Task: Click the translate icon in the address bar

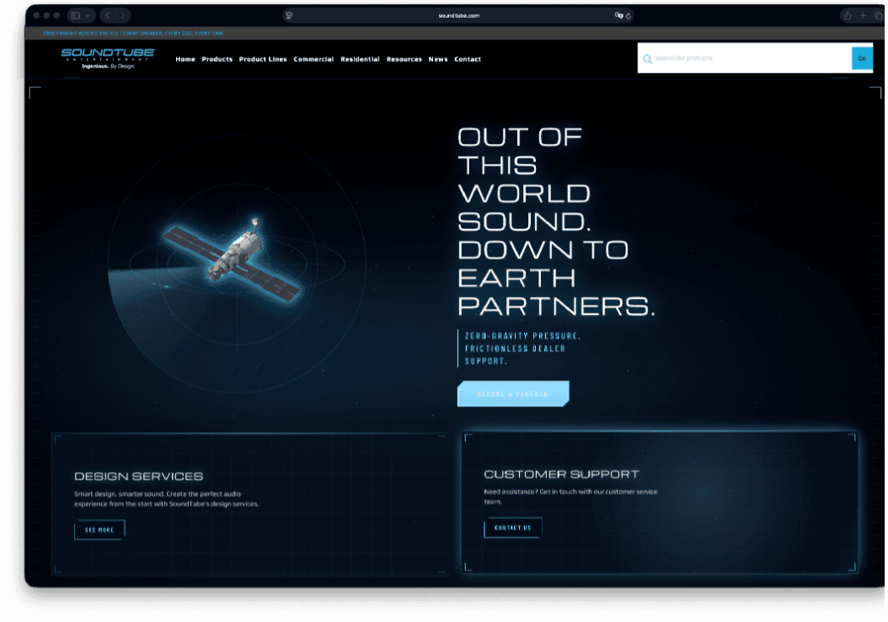Action: [618, 15]
